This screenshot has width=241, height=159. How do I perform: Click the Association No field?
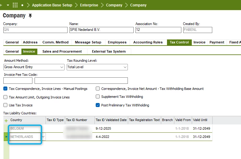[x=158, y=30]
